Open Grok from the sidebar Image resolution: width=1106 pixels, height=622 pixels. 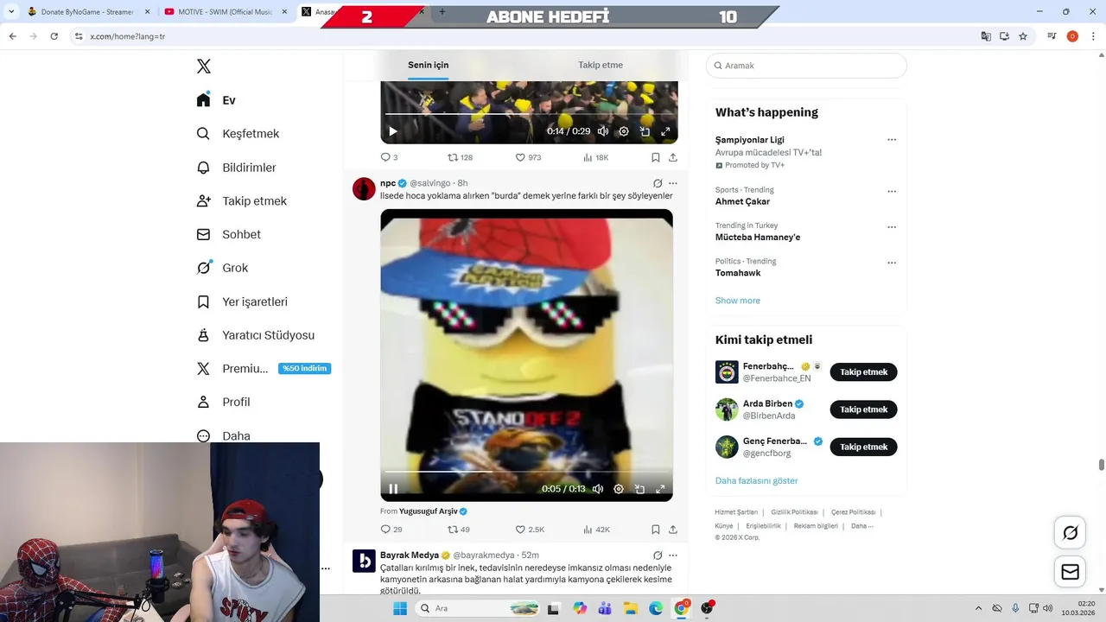point(222,268)
